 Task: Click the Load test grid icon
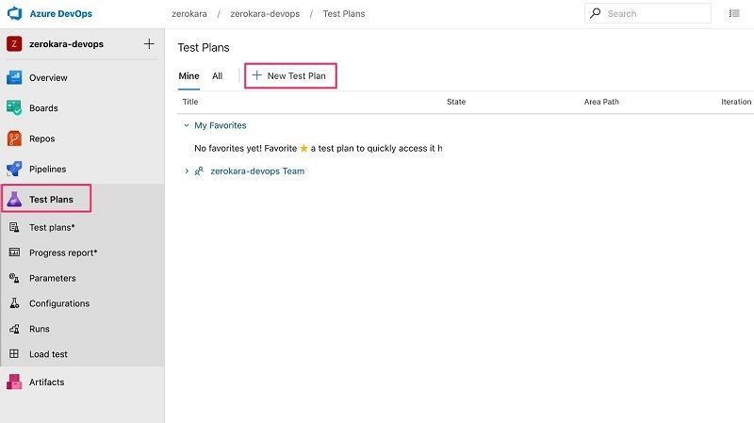(x=14, y=354)
